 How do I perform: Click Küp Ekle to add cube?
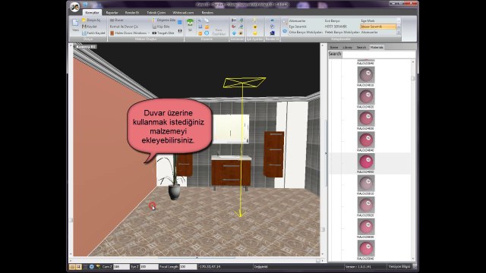pyautogui.click(x=161, y=27)
